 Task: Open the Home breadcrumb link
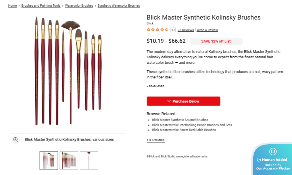[x=12, y=5]
